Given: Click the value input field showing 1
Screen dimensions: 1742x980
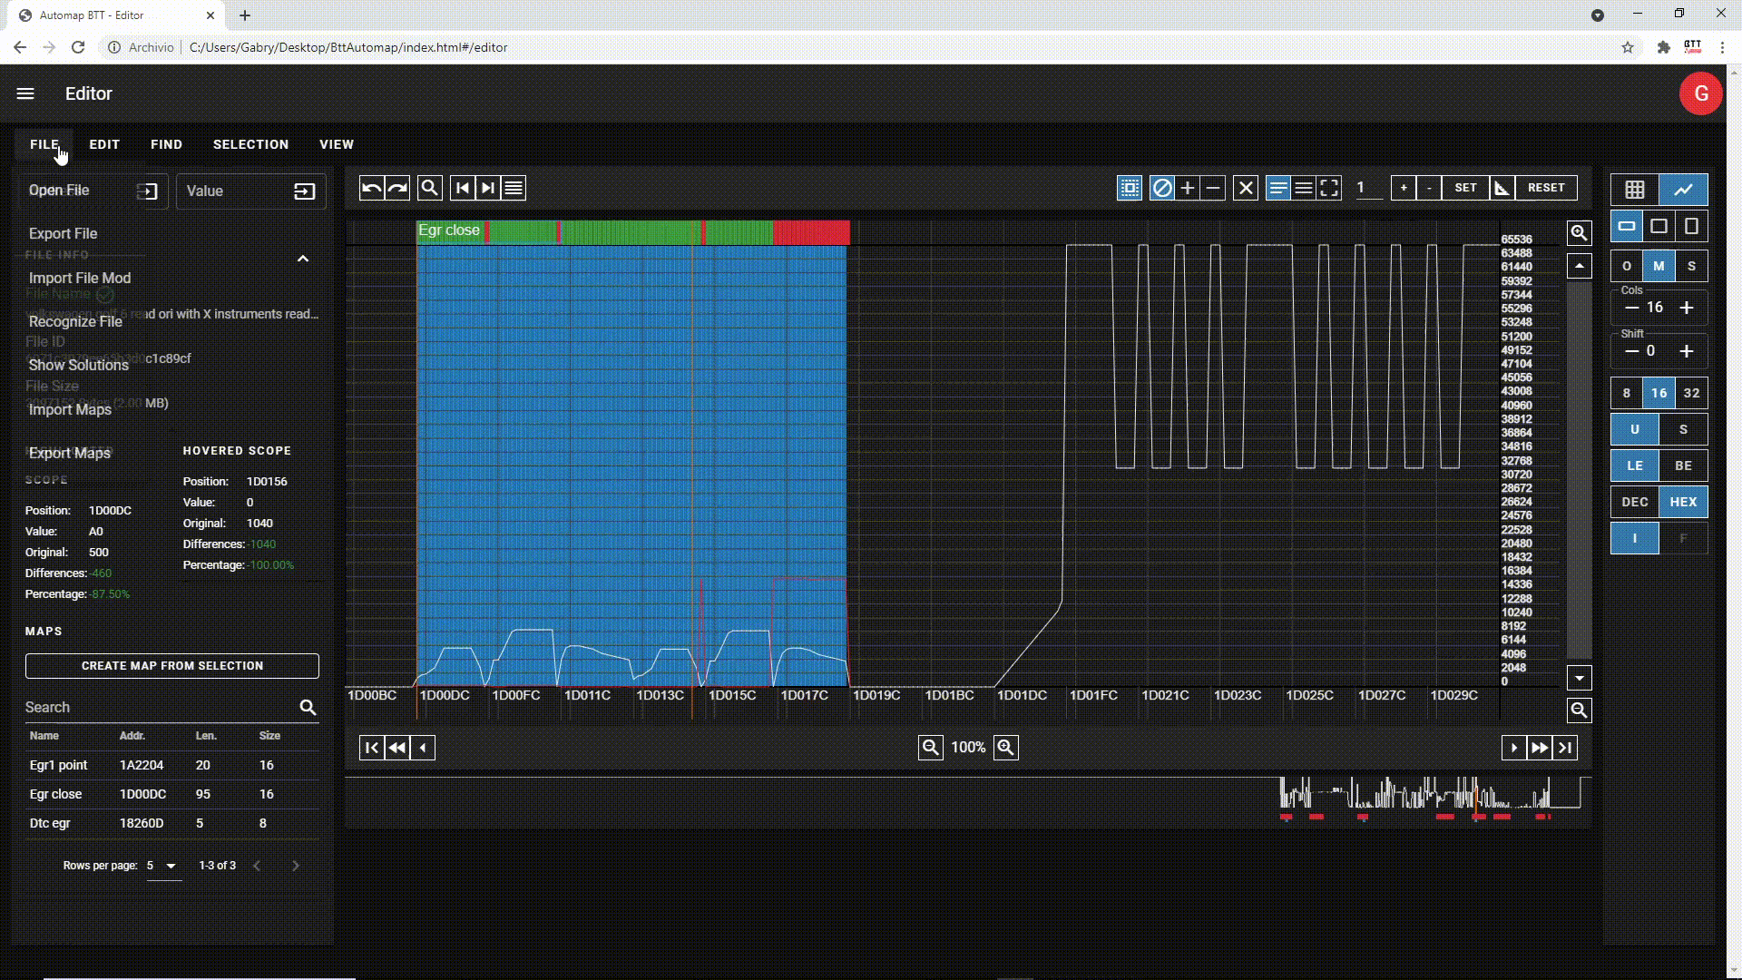Looking at the screenshot, I should (x=1368, y=188).
